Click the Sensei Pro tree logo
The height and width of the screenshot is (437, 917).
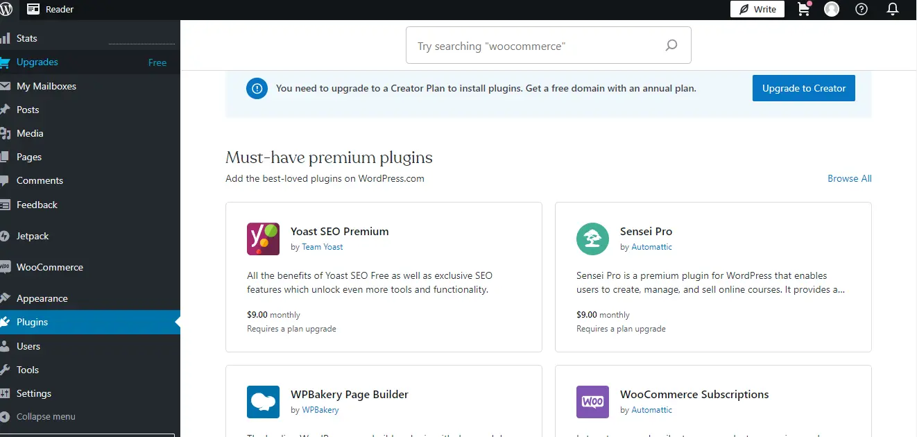click(592, 239)
